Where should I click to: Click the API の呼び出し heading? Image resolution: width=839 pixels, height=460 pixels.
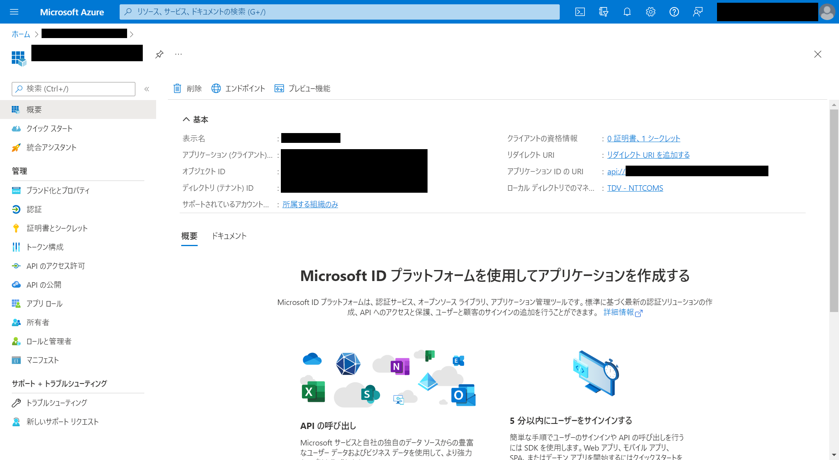328,426
